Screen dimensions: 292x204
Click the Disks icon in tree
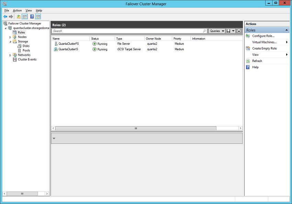coord(19,46)
